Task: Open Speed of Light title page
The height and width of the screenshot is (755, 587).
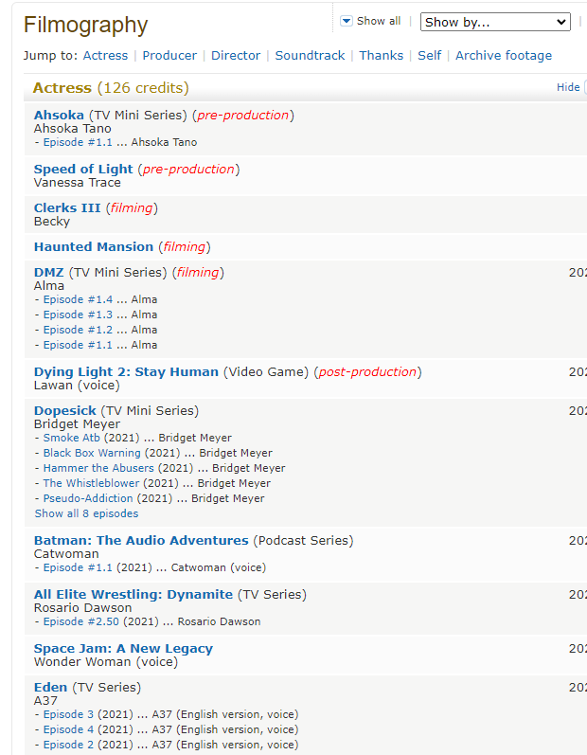Action: click(83, 169)
